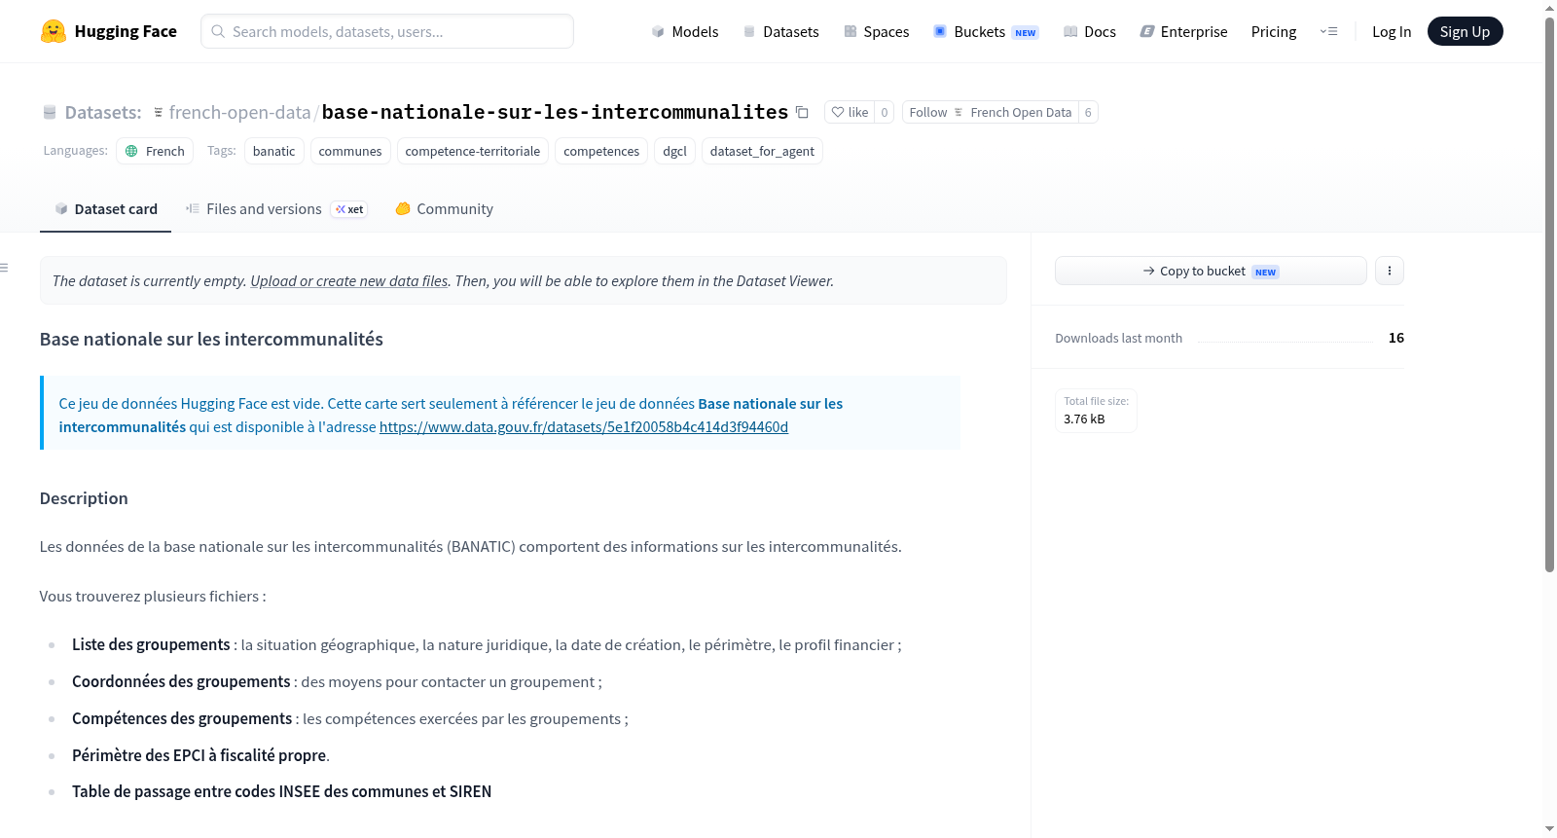Click the Sign Up button

1465,31
